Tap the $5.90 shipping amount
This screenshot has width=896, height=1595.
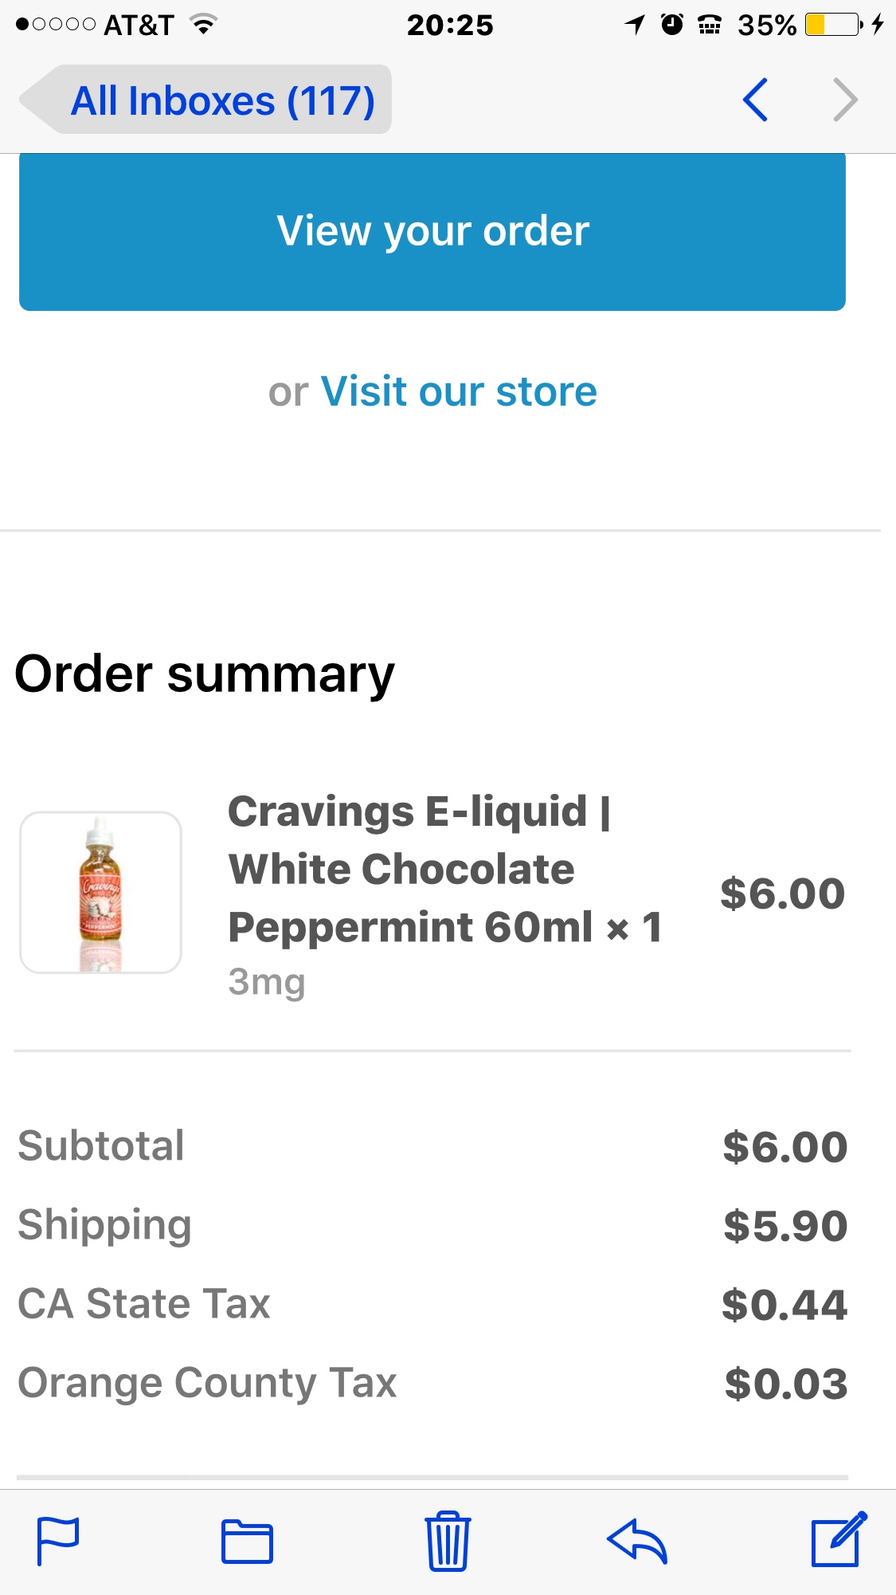(x=785, y=1226)
